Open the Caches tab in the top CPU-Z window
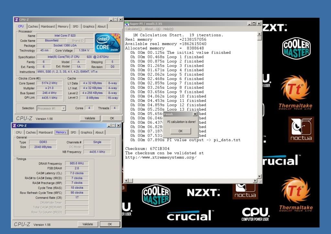 pos(33,27)
